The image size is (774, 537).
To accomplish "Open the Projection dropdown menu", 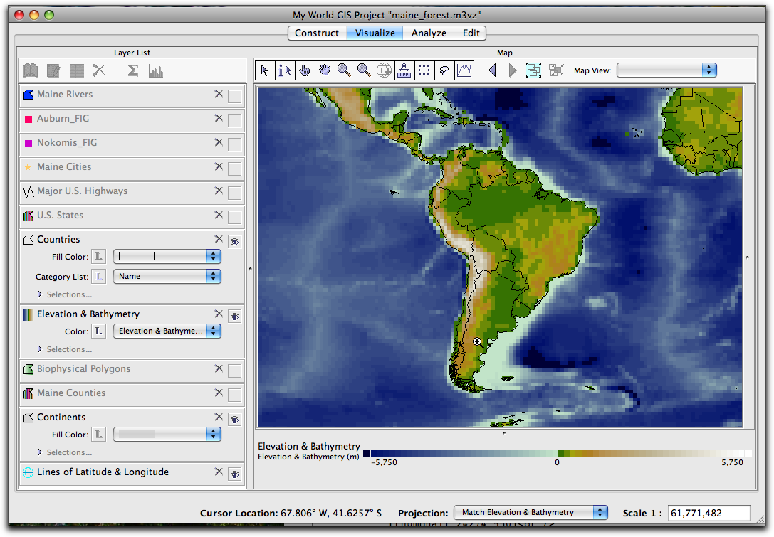I will coord(530,512).
